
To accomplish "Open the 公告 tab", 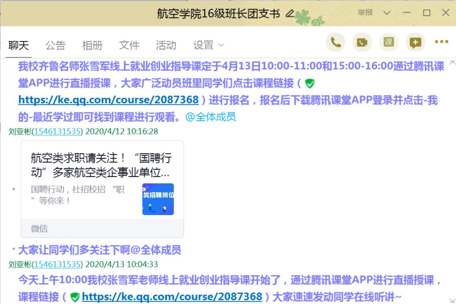I will coord(55,45).
